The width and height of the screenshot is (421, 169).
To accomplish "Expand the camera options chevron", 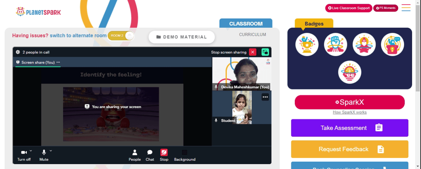I will [31, 151].
